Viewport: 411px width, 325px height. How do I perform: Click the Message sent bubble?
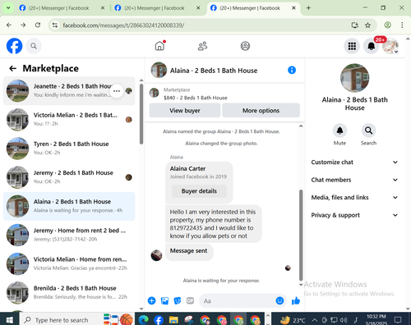pyautogui.click(x=189, y=252)
